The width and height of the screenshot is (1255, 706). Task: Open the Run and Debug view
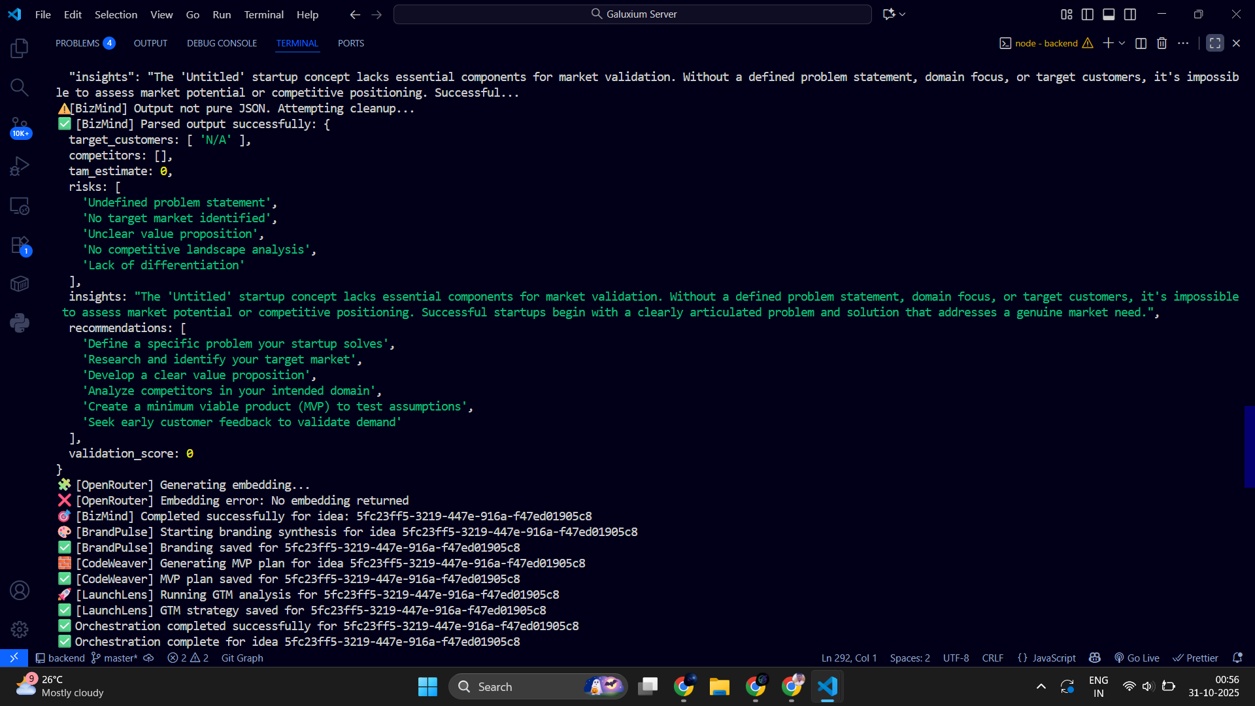pos(20,166)
